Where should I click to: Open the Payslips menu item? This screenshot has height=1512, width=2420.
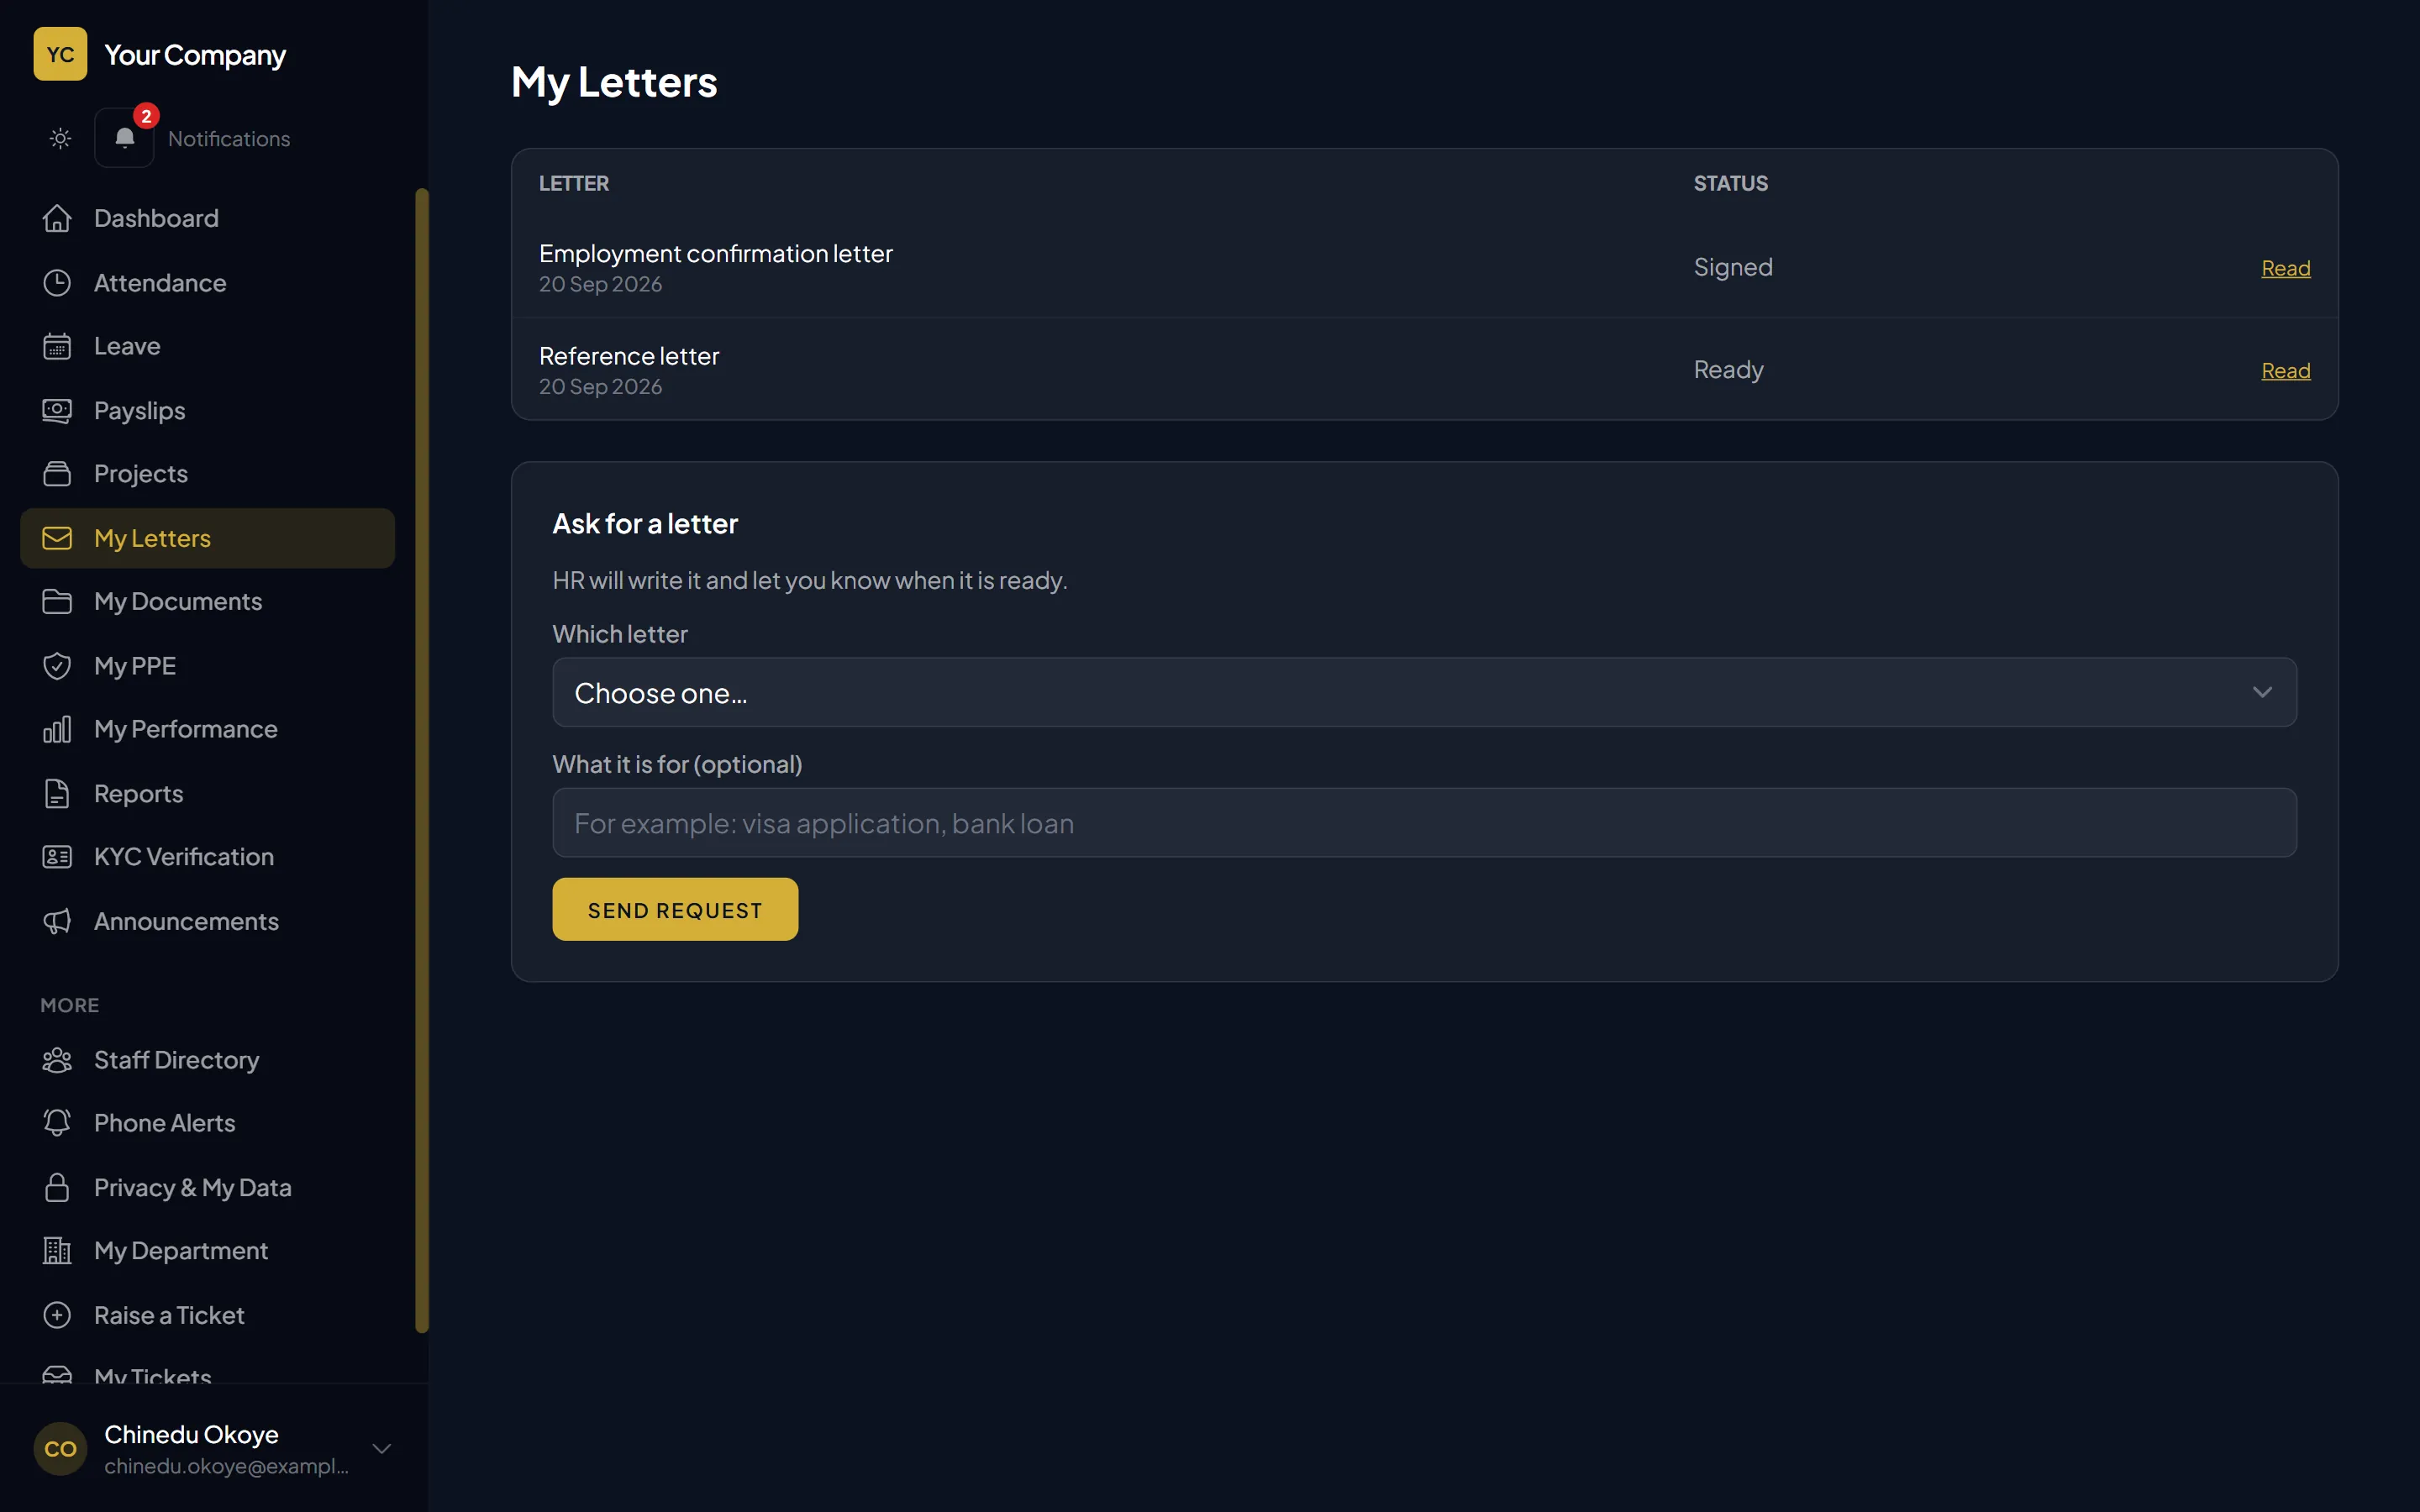pyautogui.click(x=207, y=410)
